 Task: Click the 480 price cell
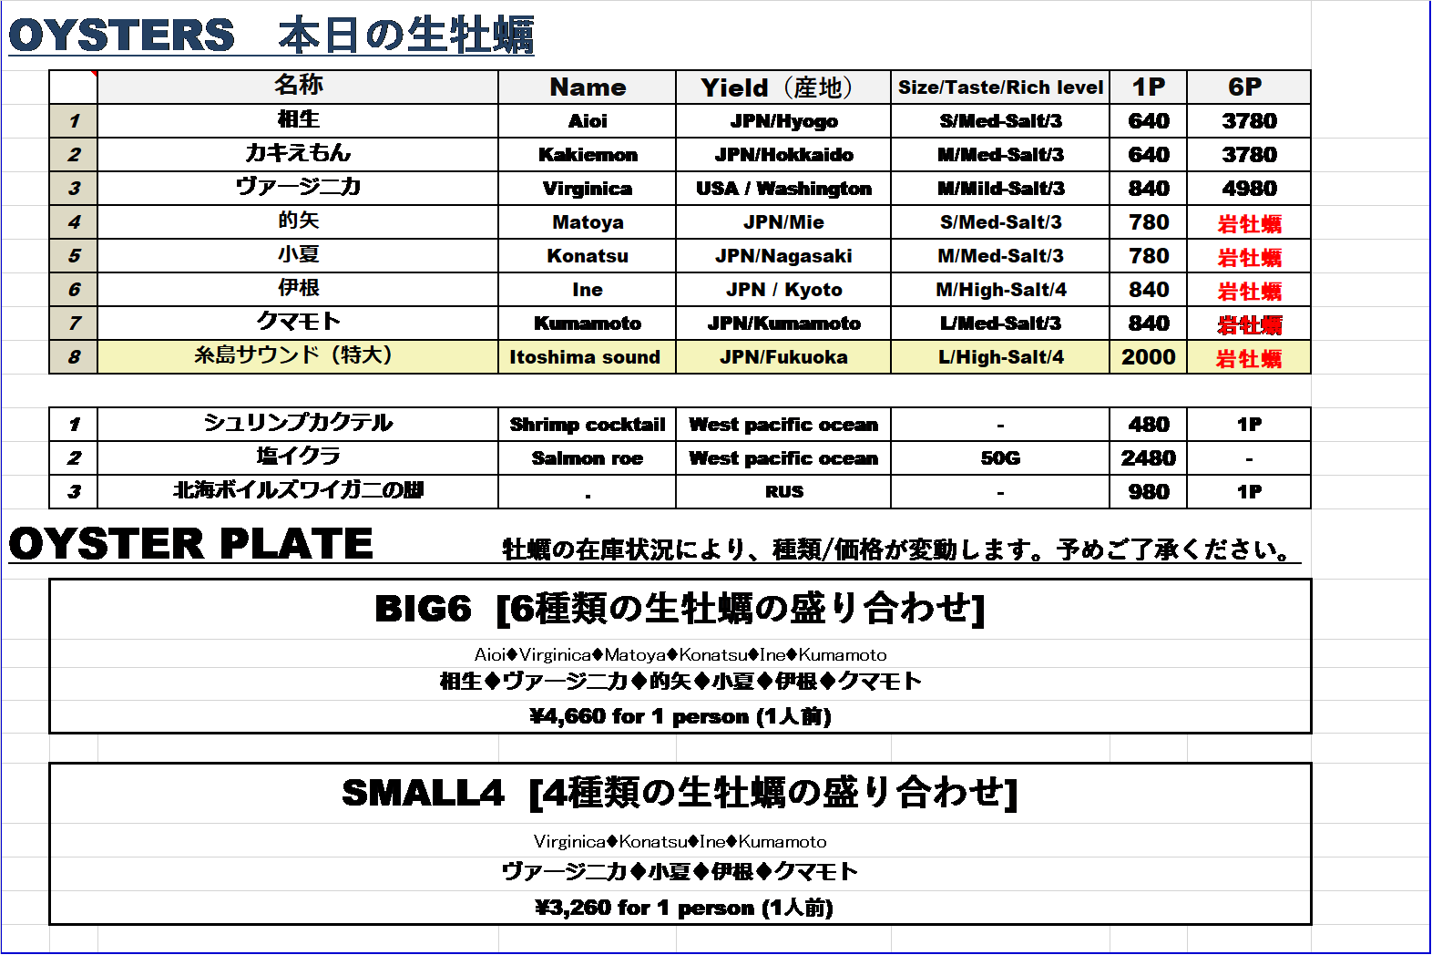click(1149, 424)
